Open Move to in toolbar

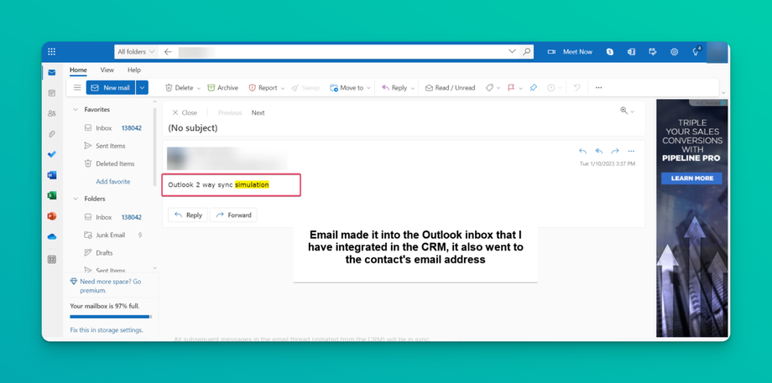click(347, 88)
